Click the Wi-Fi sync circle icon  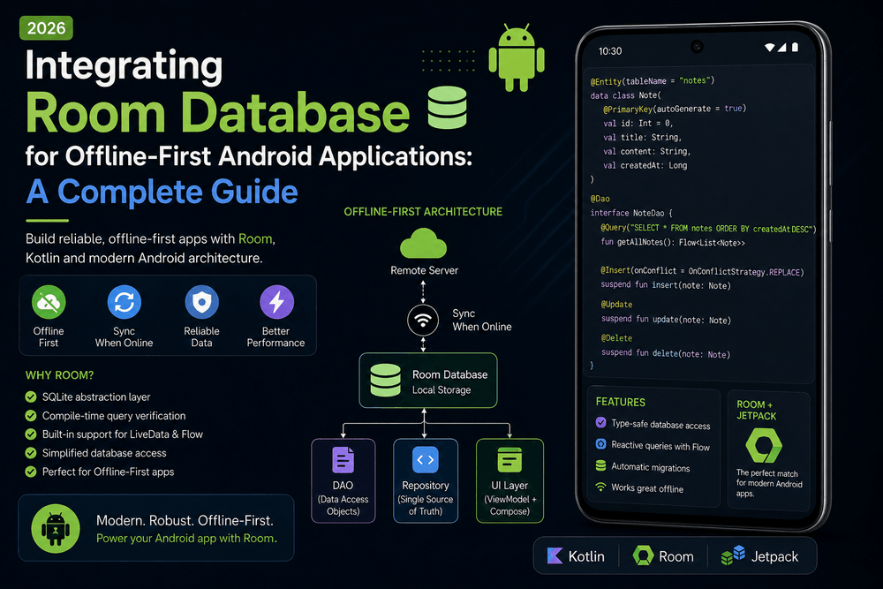click(x=423, y=320)
